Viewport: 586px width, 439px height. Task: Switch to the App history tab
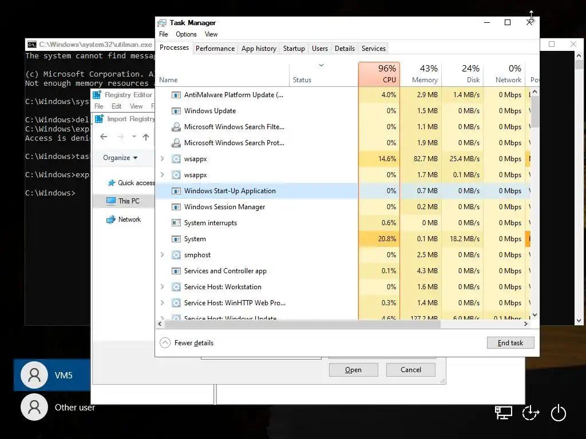point(259,49)
